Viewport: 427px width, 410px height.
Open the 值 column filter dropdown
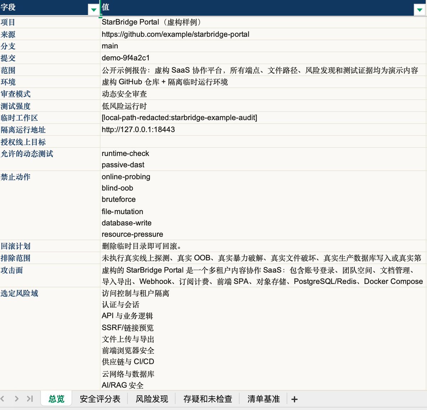click(x=420, y=10)
